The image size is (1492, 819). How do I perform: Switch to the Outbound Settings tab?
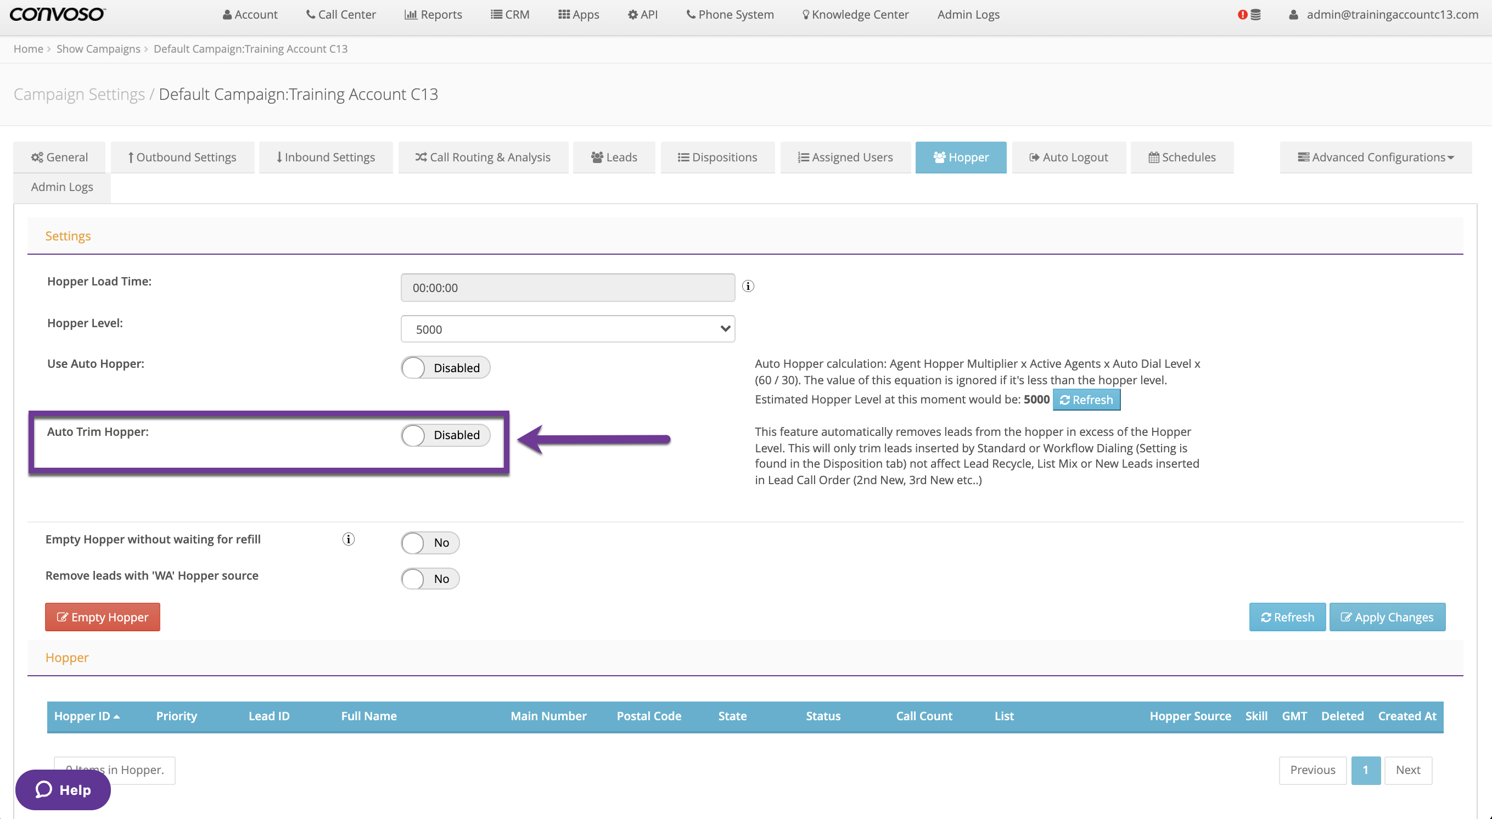point(182,158)
